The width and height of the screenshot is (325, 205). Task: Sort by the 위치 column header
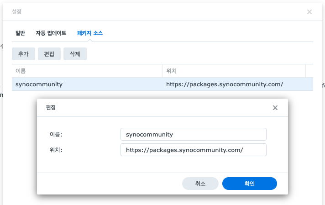[234, 71]
